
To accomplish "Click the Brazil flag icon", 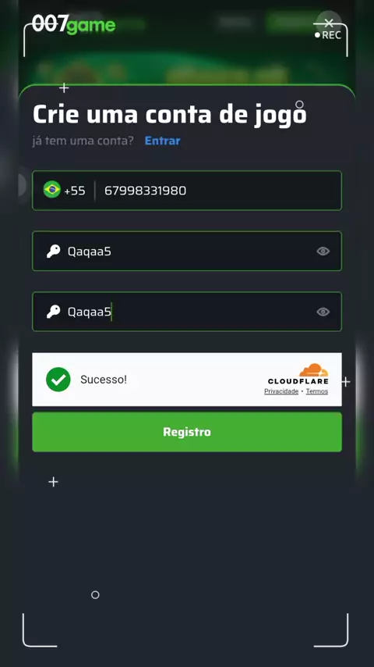I will [51, 189].
